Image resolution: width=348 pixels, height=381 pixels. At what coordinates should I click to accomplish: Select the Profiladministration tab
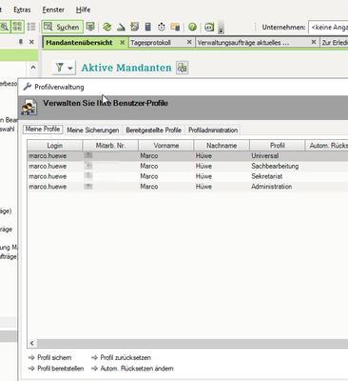213,130
